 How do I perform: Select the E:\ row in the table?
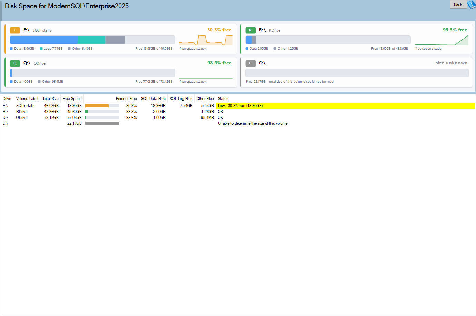[238, 106]
